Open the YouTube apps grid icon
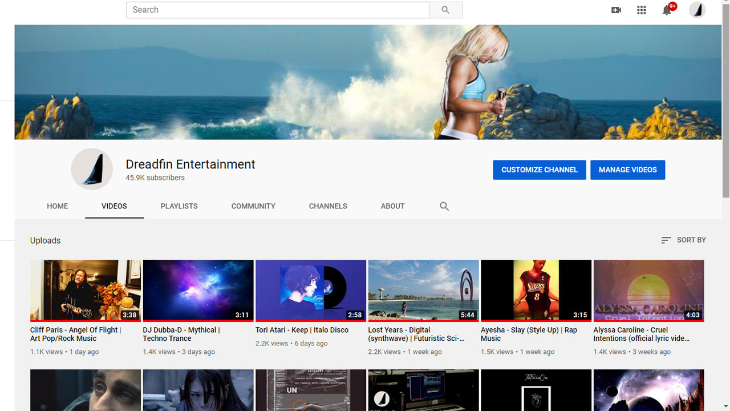 [x=641, y=10]
